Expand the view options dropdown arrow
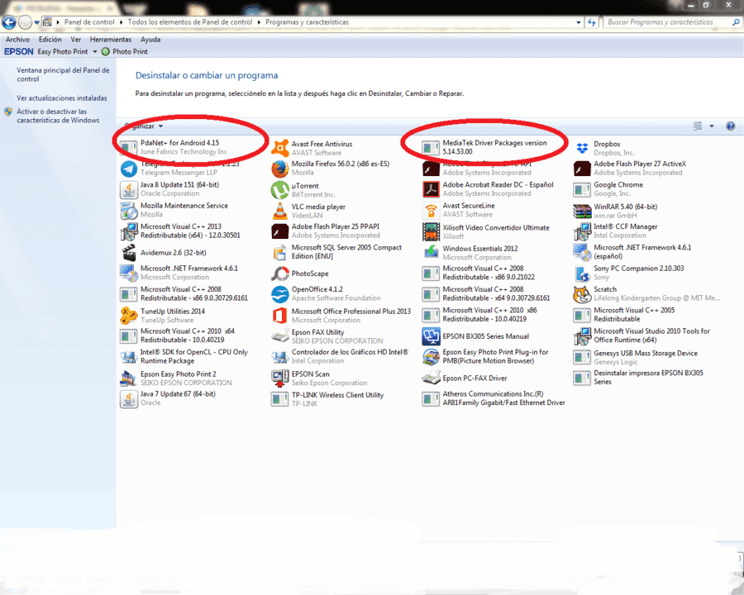The height and width of the screenshot is (595, 744). pyautogui.click(x=711, y=126)
